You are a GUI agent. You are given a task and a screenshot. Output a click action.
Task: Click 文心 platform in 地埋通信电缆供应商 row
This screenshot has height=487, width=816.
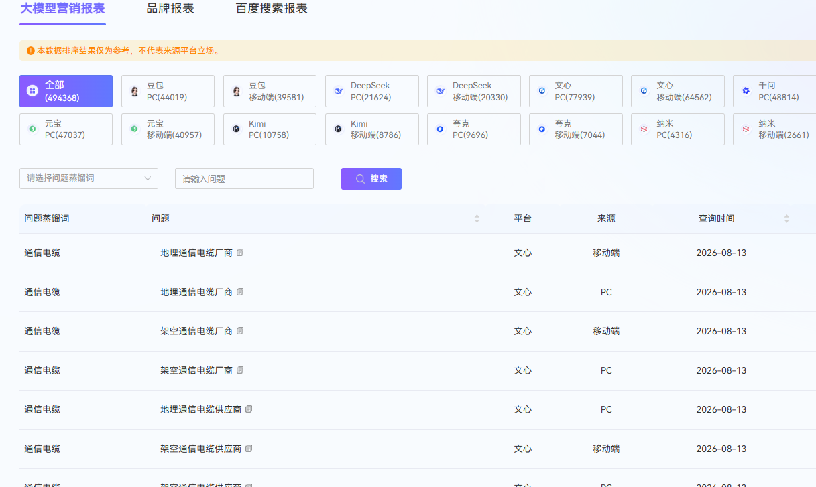523,409
